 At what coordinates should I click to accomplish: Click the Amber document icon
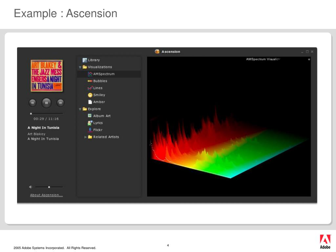coord(90,102)
